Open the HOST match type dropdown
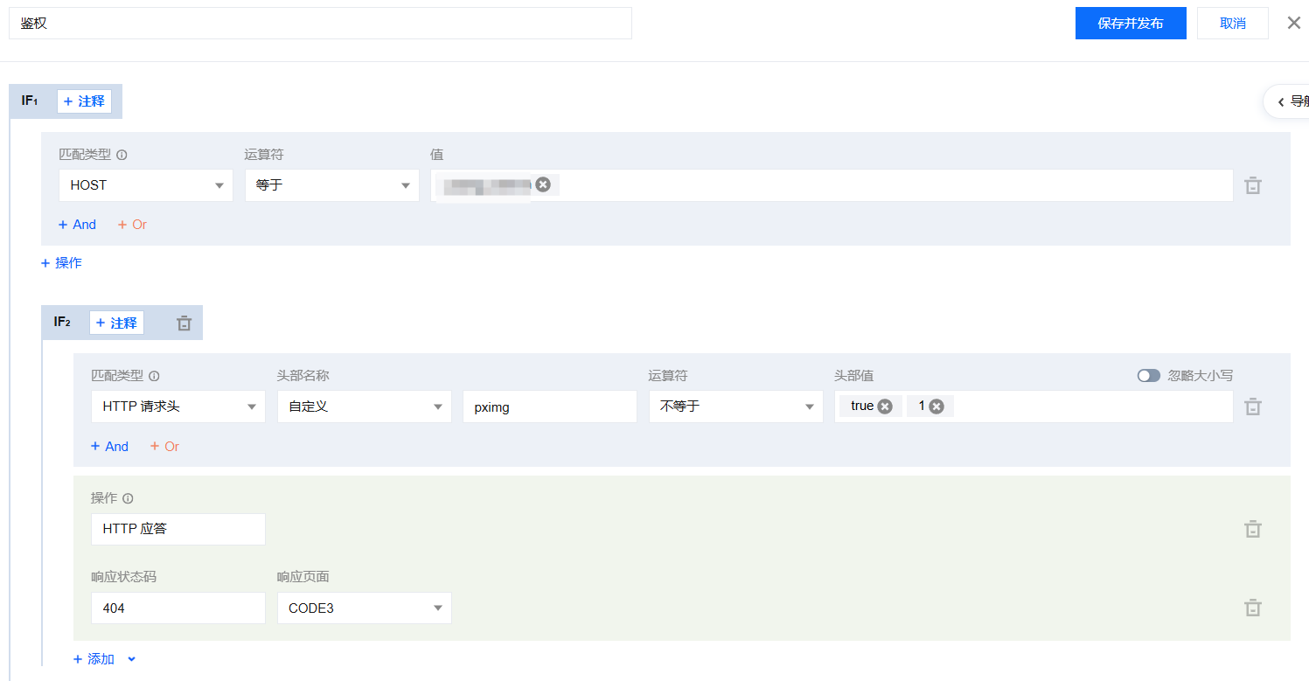 pos(146,185)
